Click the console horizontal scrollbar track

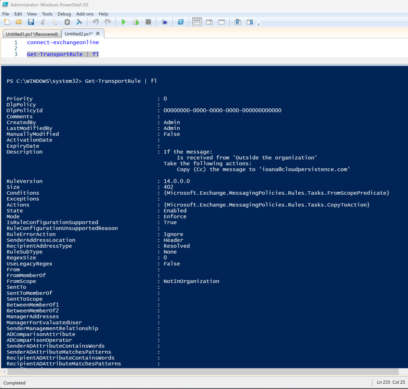203,371
